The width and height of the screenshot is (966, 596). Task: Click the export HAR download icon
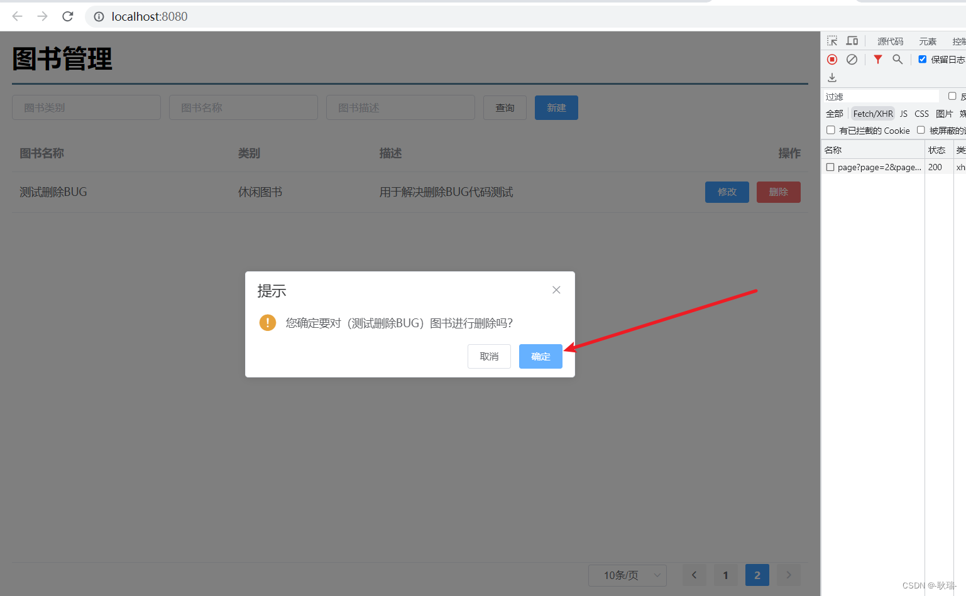pyautogui.click(x=832, y=77)
